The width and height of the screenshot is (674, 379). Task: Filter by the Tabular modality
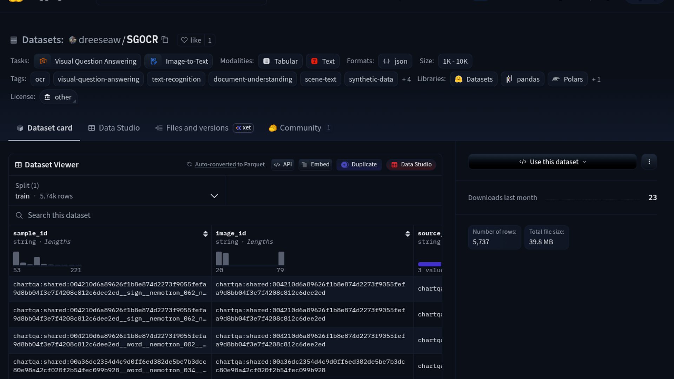tap(280, 61)
